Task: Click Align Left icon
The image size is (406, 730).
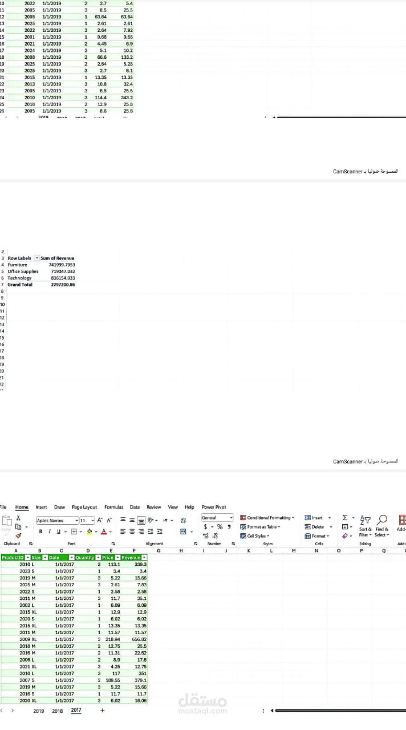Action: click(123, 532)
